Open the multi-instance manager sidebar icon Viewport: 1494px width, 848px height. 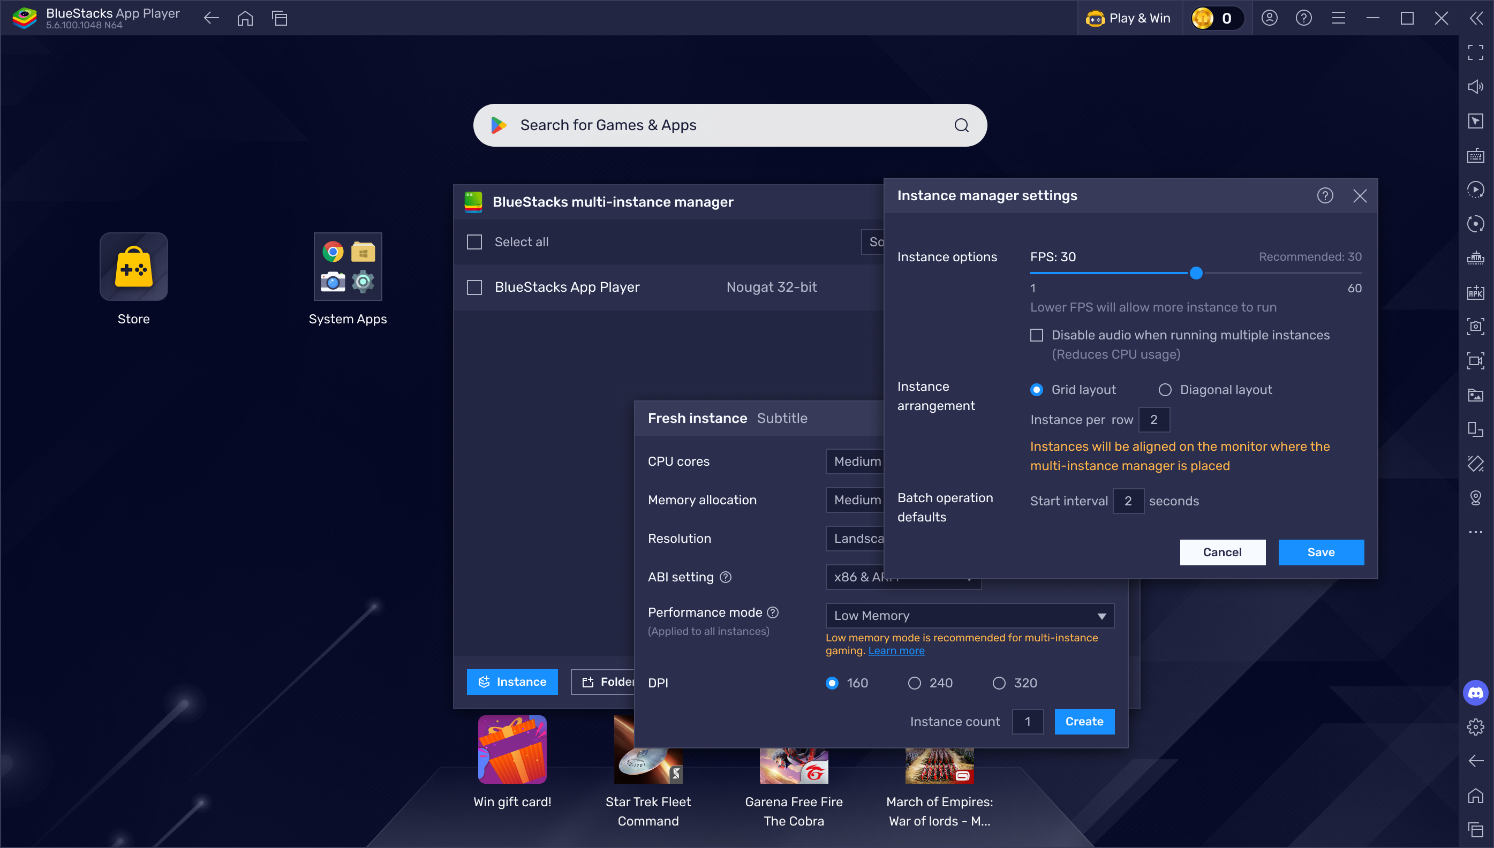(1475, 429)
